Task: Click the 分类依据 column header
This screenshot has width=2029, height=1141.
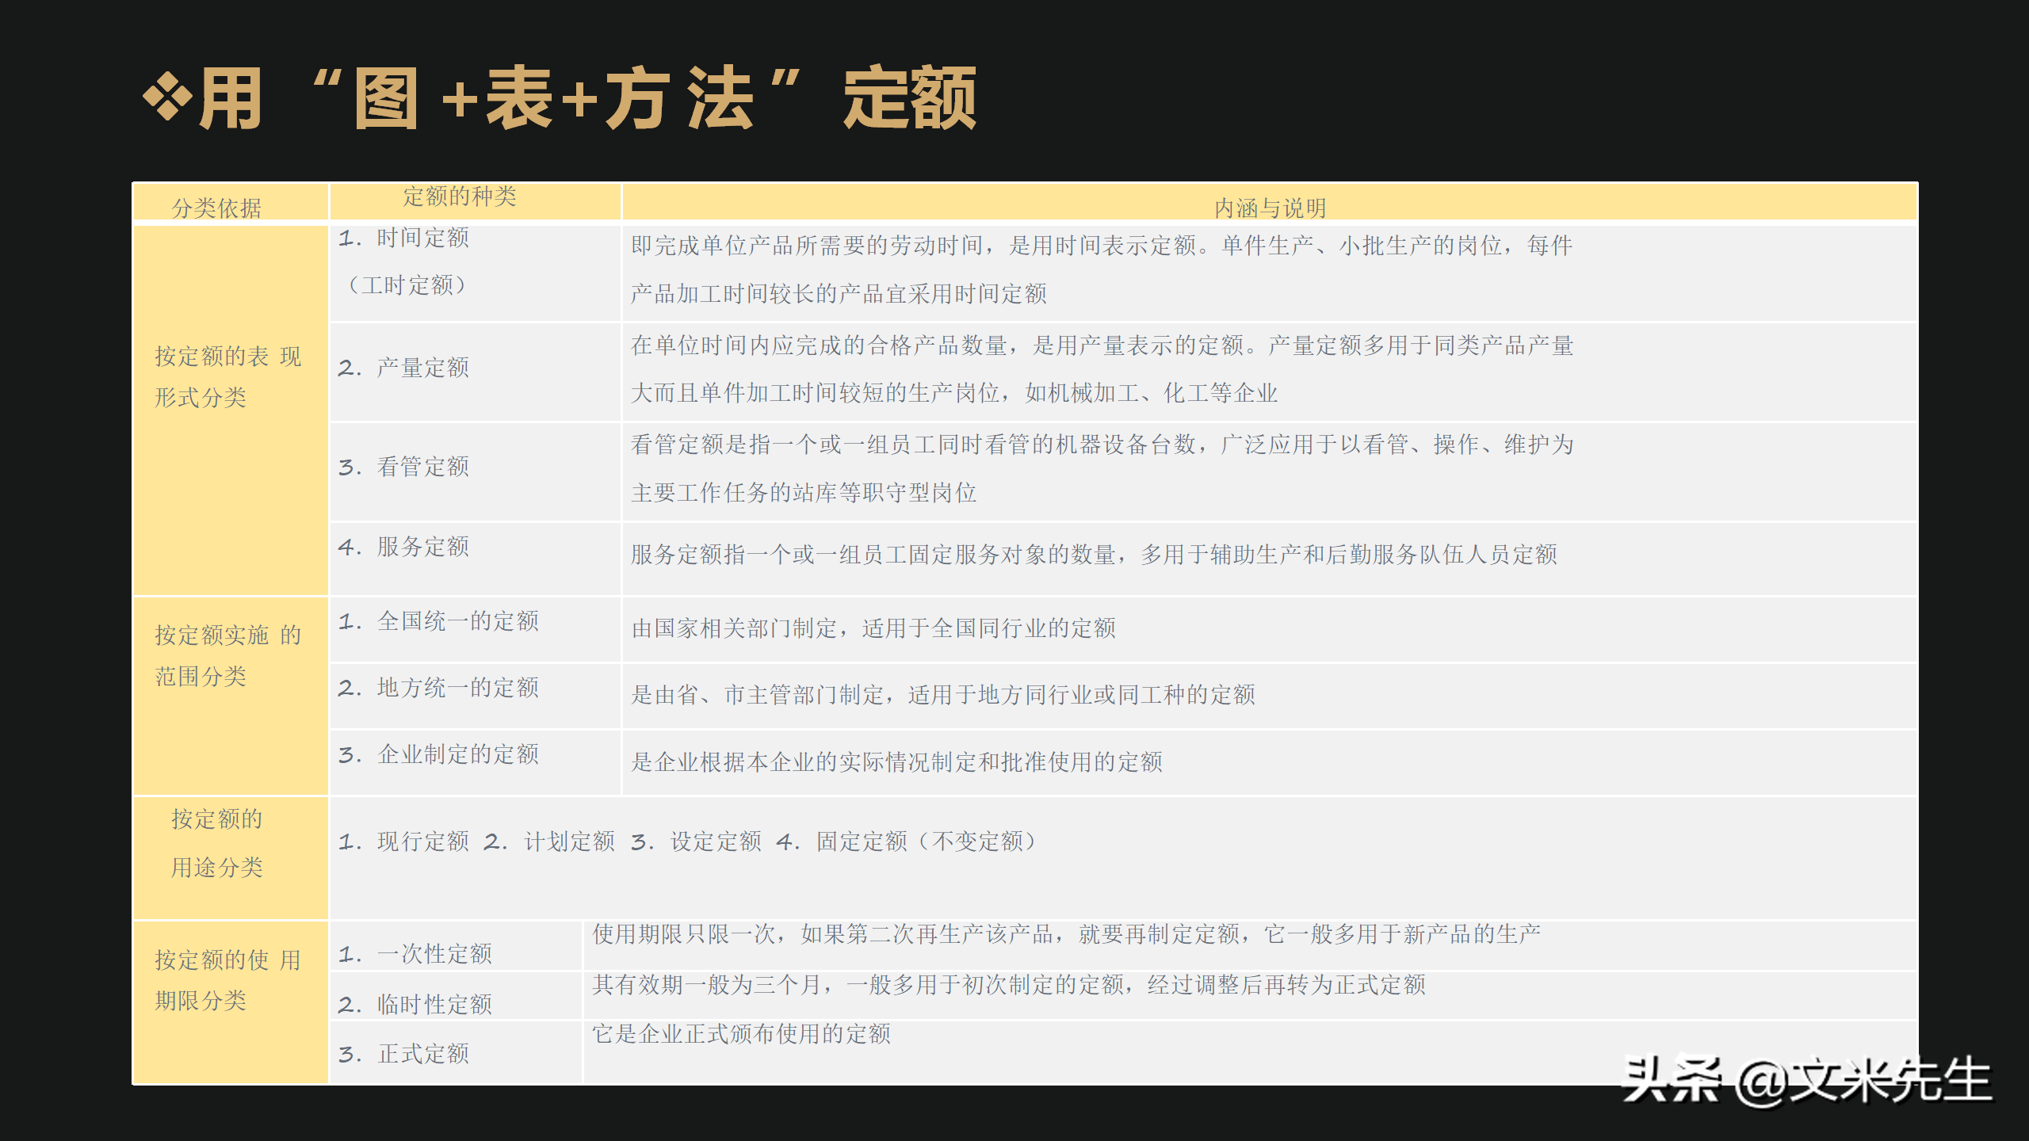Action: pyautogui.click(x=223, y=208)
